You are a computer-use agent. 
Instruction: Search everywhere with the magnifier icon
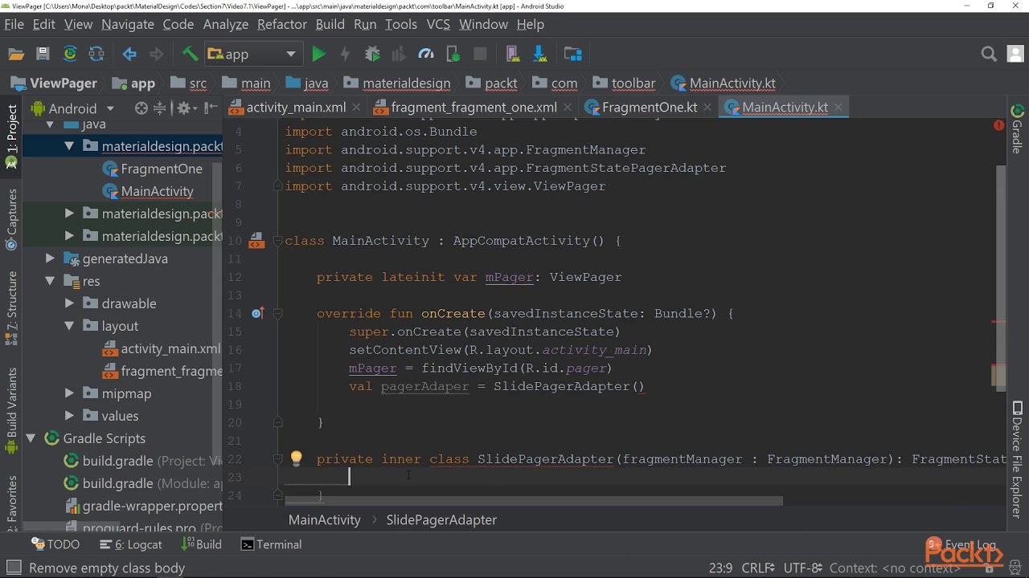coord(989,54)
